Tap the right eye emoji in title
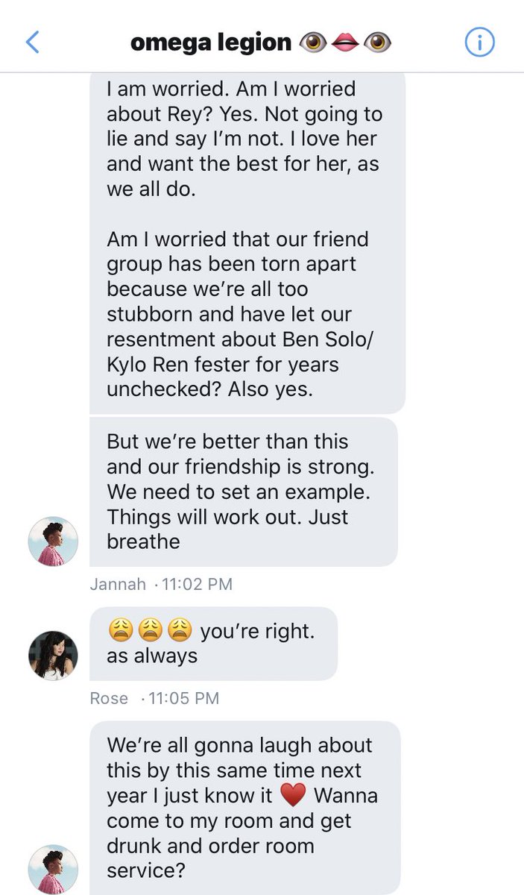The width and height of the screenshot is (524, 895). pos(378,43)
